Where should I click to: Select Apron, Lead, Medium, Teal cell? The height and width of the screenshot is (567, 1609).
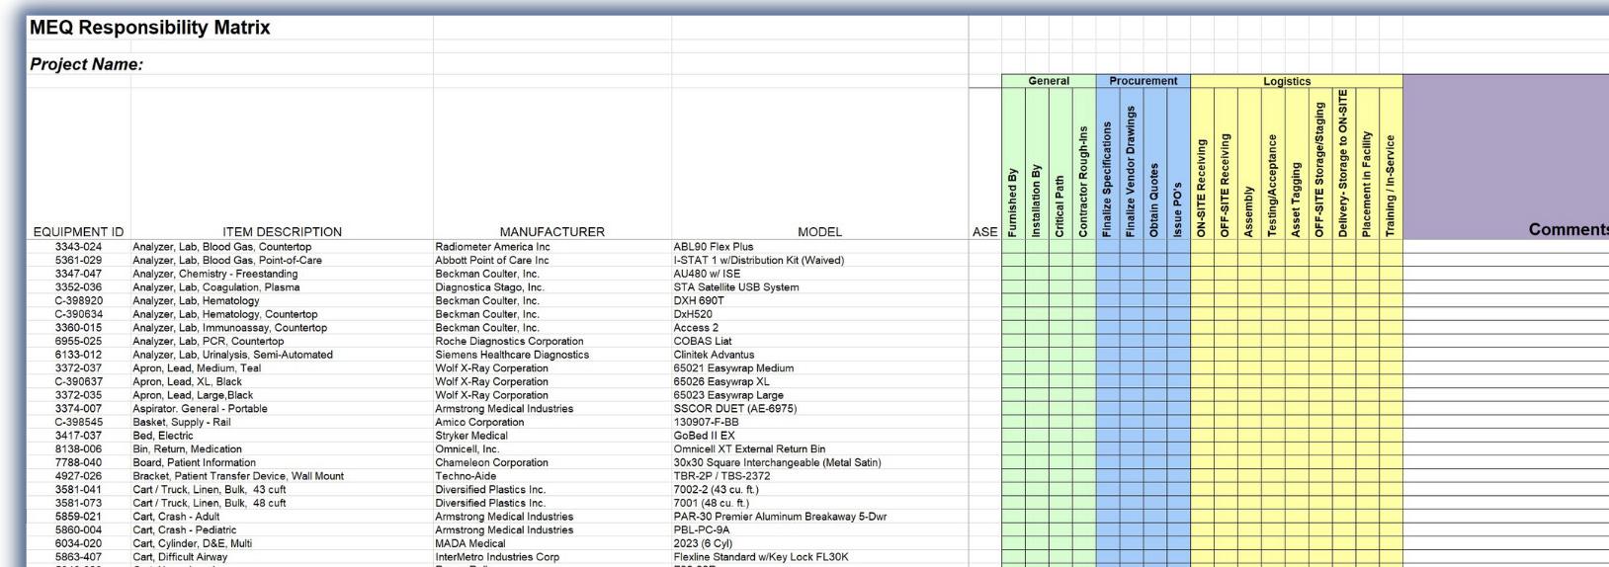197,368
